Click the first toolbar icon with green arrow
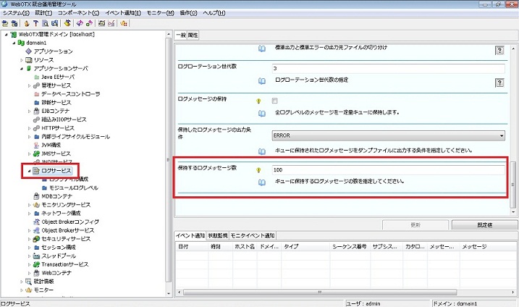 [5, 23]
